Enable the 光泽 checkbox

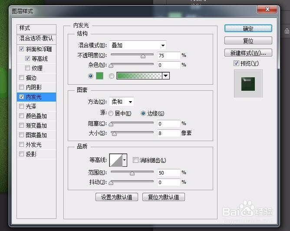21,106
